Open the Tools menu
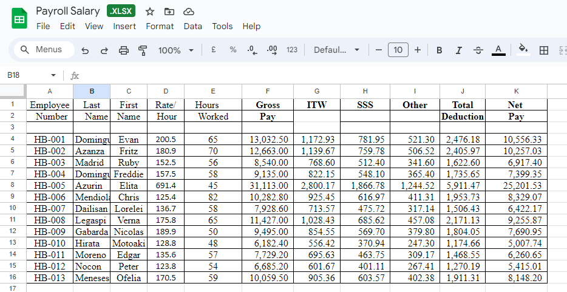Viewport: 567px width, 292px height. click(222, 26)
